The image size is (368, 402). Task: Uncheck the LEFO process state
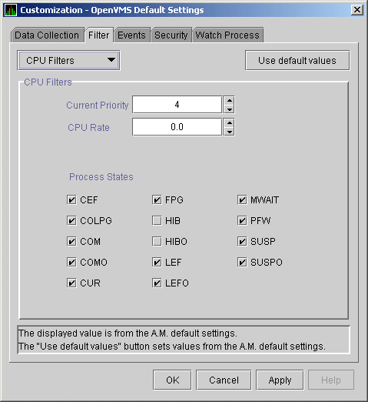coord(157,283)
